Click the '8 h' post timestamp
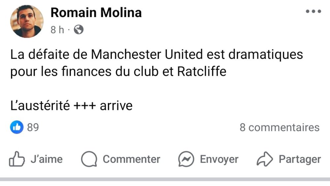This screenshot has width=330, height=186. click(x=57, y=30)
